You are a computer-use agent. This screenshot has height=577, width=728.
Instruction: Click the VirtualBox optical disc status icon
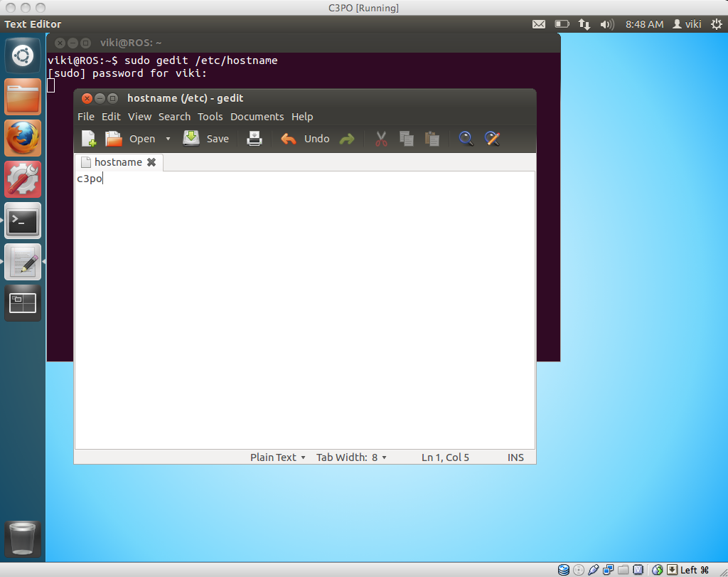(579, 570)
